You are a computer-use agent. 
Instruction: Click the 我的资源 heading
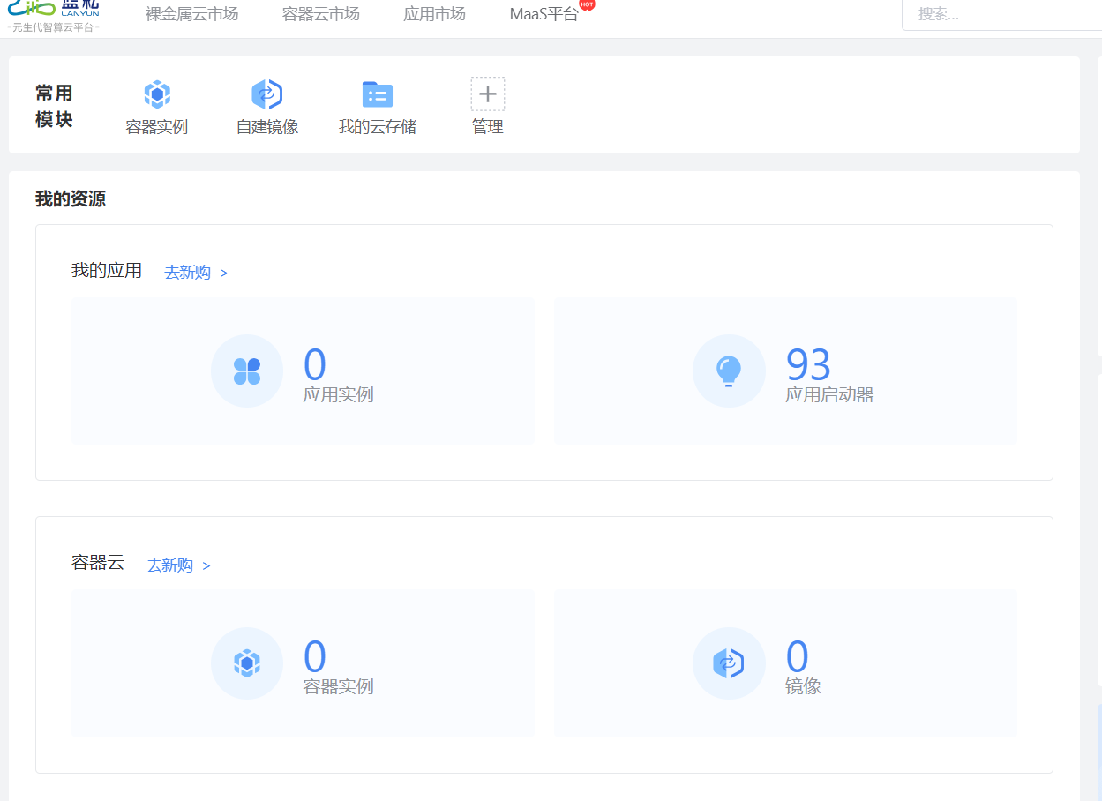pyautogui.click(x=71, y=199)
